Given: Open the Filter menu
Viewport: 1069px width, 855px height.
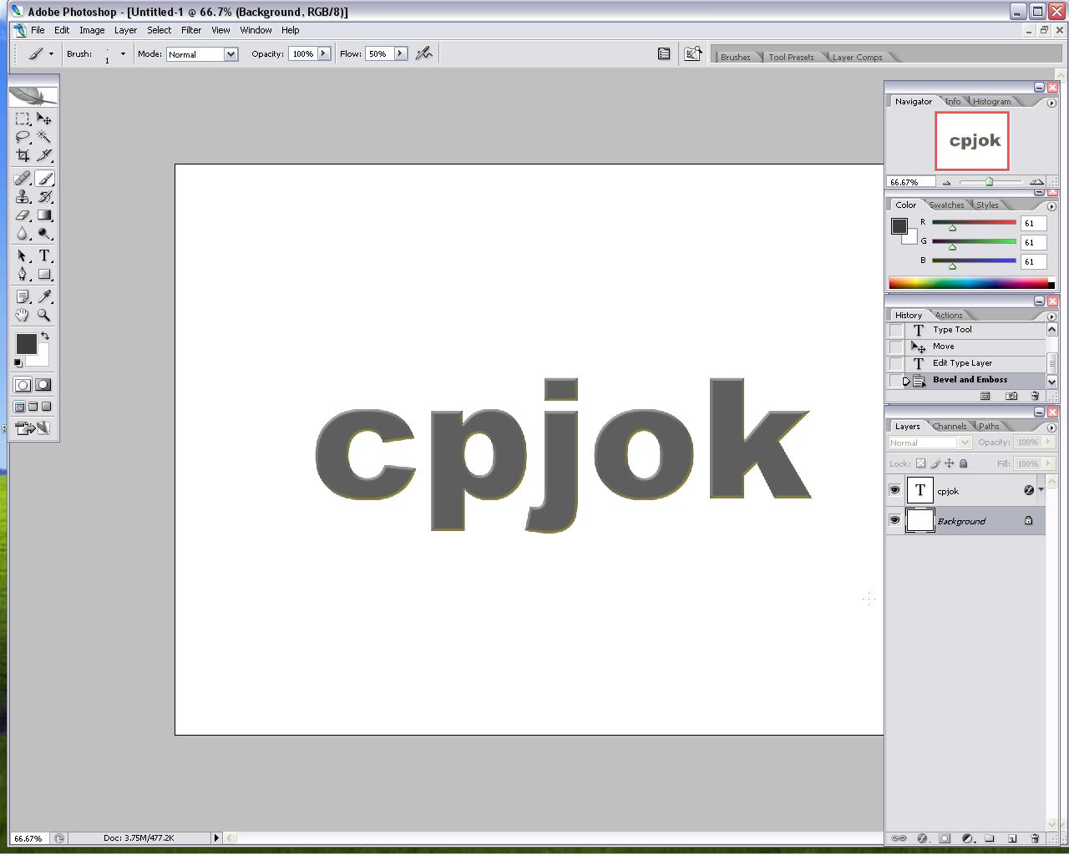Looking at the screenshot, I should [191, 30].
